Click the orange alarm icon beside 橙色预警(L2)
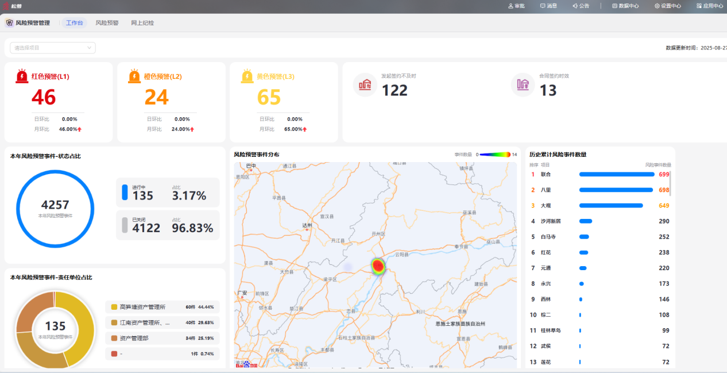Image resolution: width=727 pixels, height=373 pixels. point(134,76)
